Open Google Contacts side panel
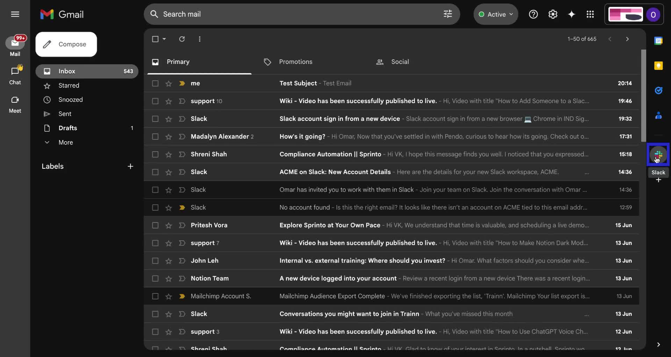 658,115
